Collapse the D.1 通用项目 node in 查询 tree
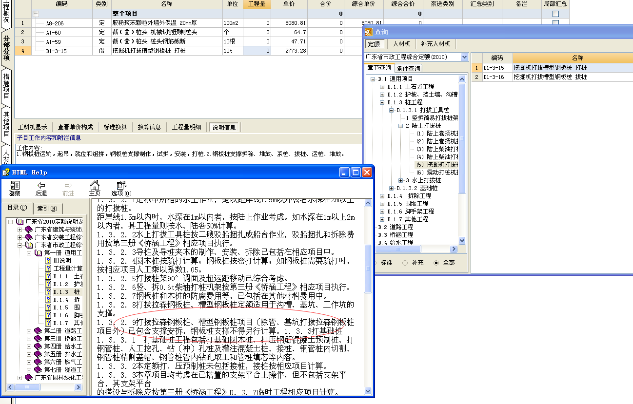The height and width of the screenshot is (404, 633). tap(373, 79)
